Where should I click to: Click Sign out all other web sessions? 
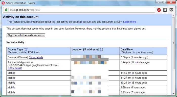(26, 35)
